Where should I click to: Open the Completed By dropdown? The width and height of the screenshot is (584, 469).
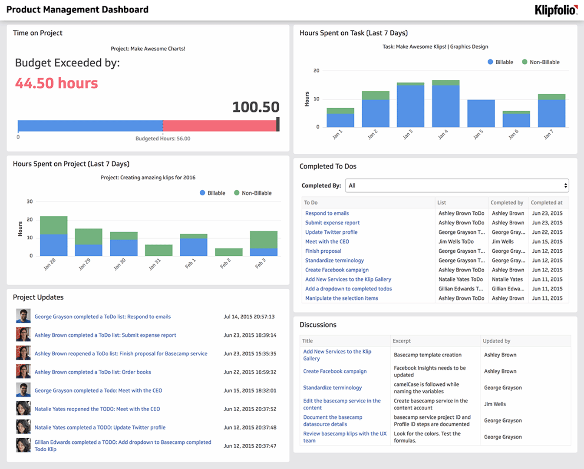(457, 185)
